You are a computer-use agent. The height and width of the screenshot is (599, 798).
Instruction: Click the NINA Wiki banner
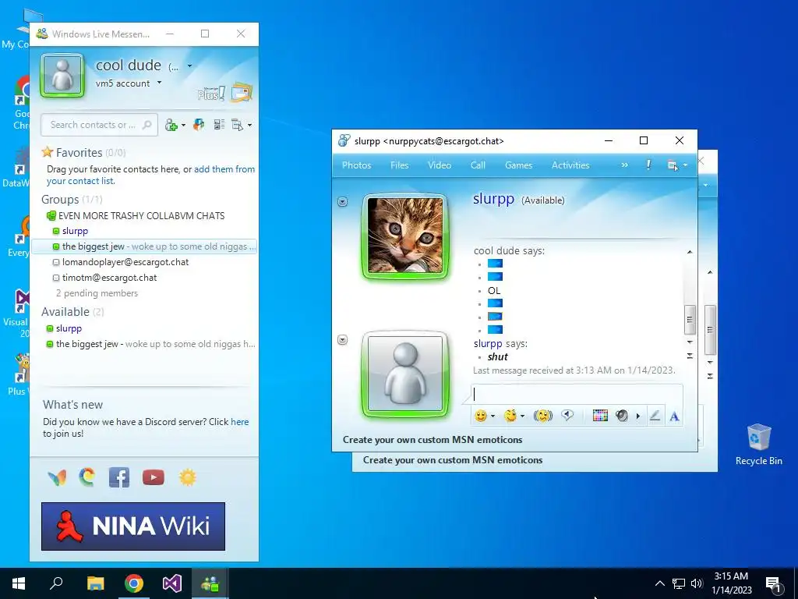point(133,526)
